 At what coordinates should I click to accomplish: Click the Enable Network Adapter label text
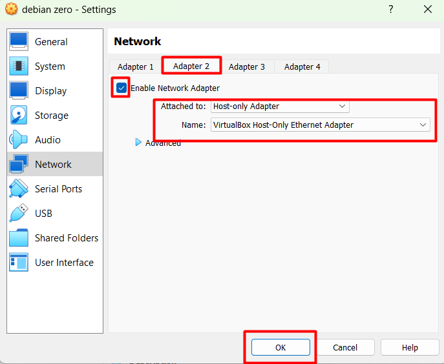(x=175, y=88)
